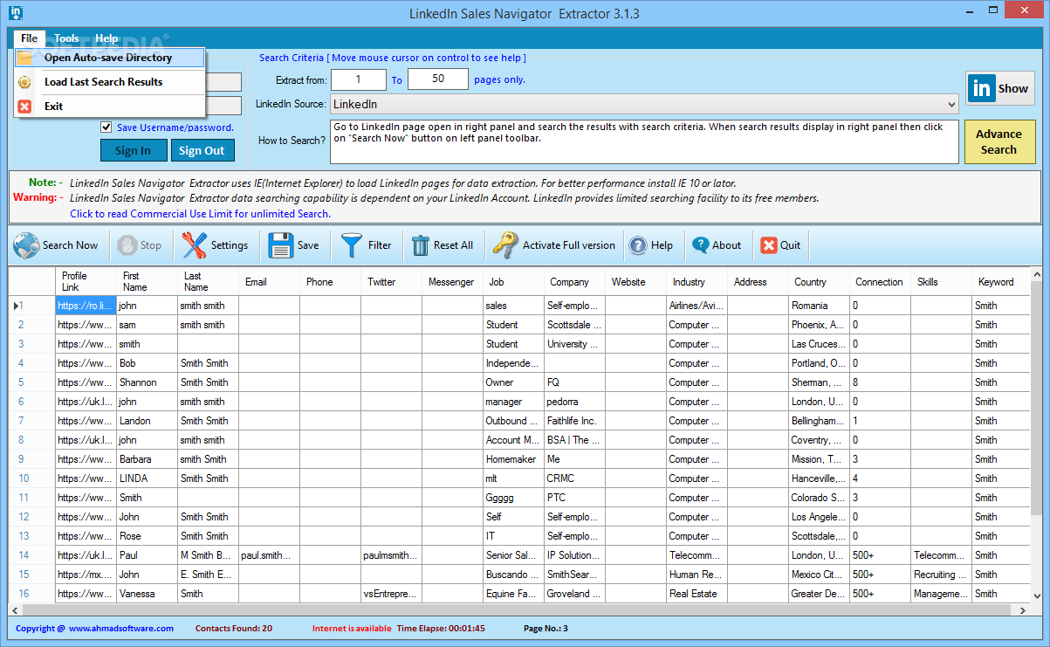Click job cell Homemaker in row 9
Viewport: 1050px width, 647px height.
(513, 459)
